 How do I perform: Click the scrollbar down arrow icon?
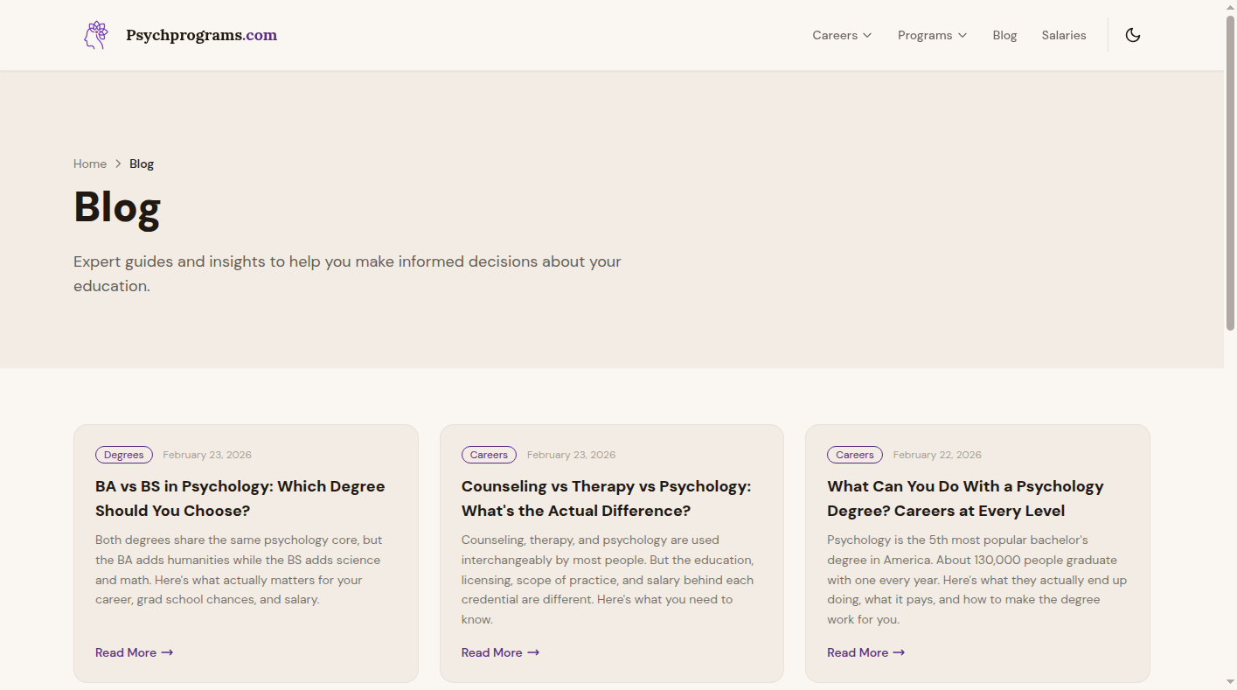tap(1231, 684)
